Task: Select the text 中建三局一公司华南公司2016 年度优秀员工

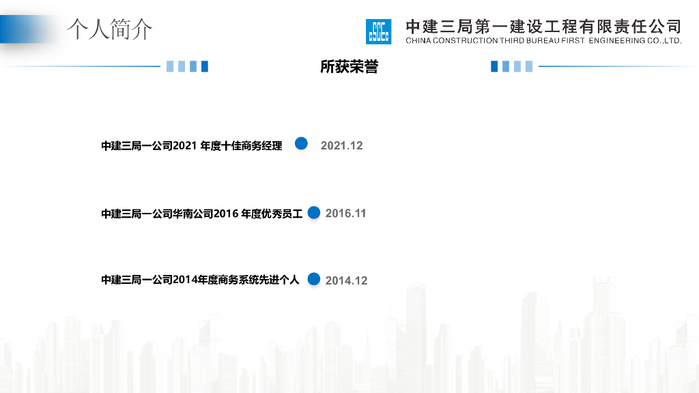Action: (202, 214)
